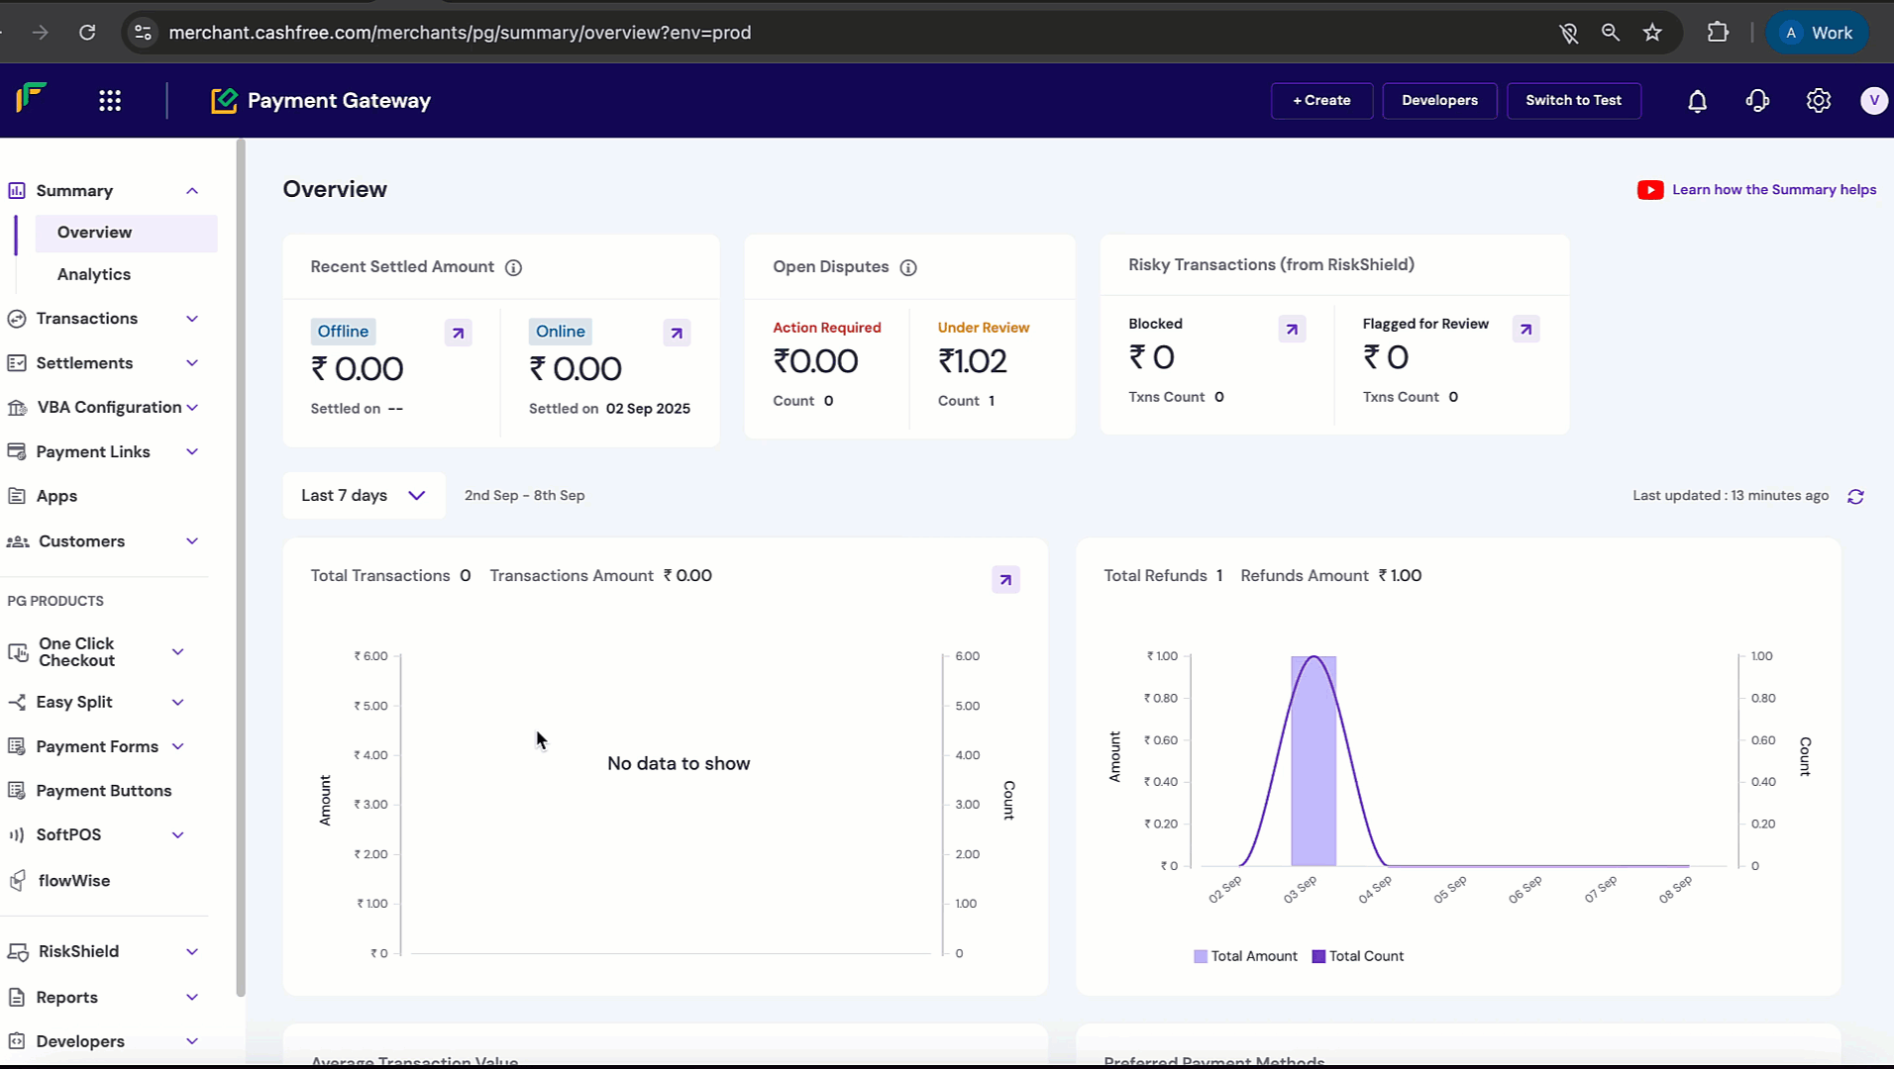Viewport: 1894px width, 1069px height.
Task: Open Blocked transactions arrow icon
Action: tap(1292, 330)
